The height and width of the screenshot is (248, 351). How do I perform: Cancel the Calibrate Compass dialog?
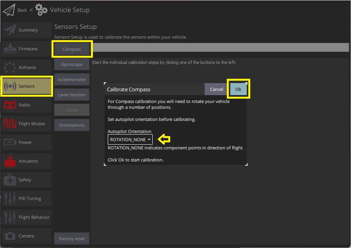pos(216,89)
